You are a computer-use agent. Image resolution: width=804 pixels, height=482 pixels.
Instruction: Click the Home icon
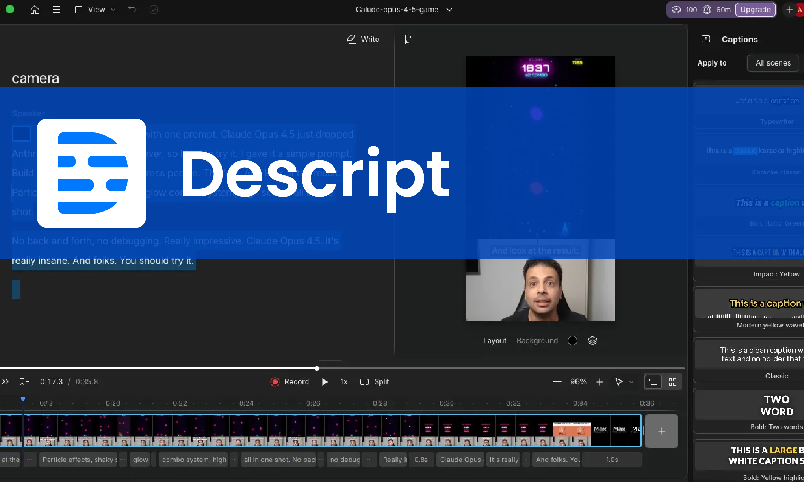34,10
